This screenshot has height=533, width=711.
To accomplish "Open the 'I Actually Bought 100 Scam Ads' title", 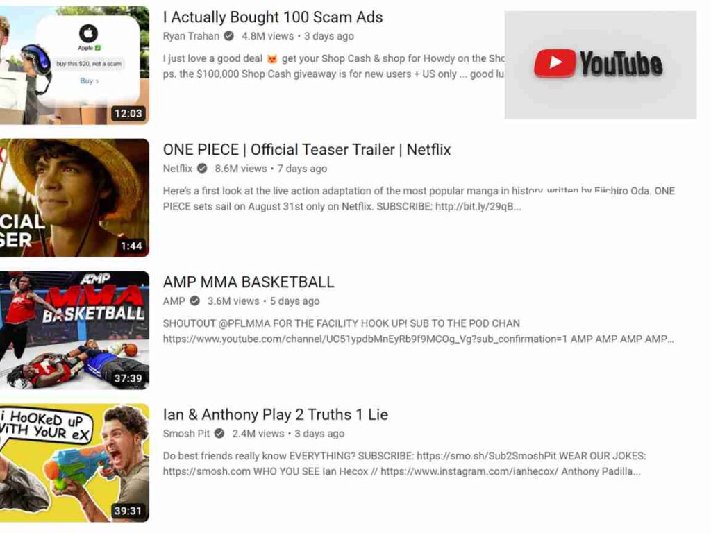I will tap(272, 17).
